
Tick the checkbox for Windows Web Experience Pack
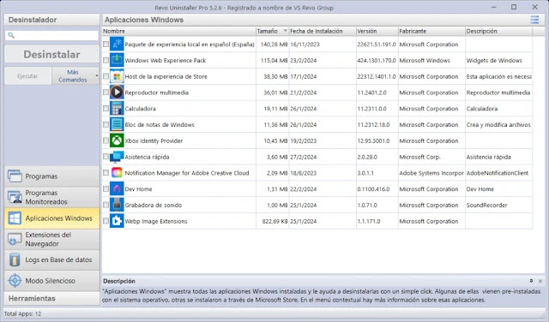(106, 61)
